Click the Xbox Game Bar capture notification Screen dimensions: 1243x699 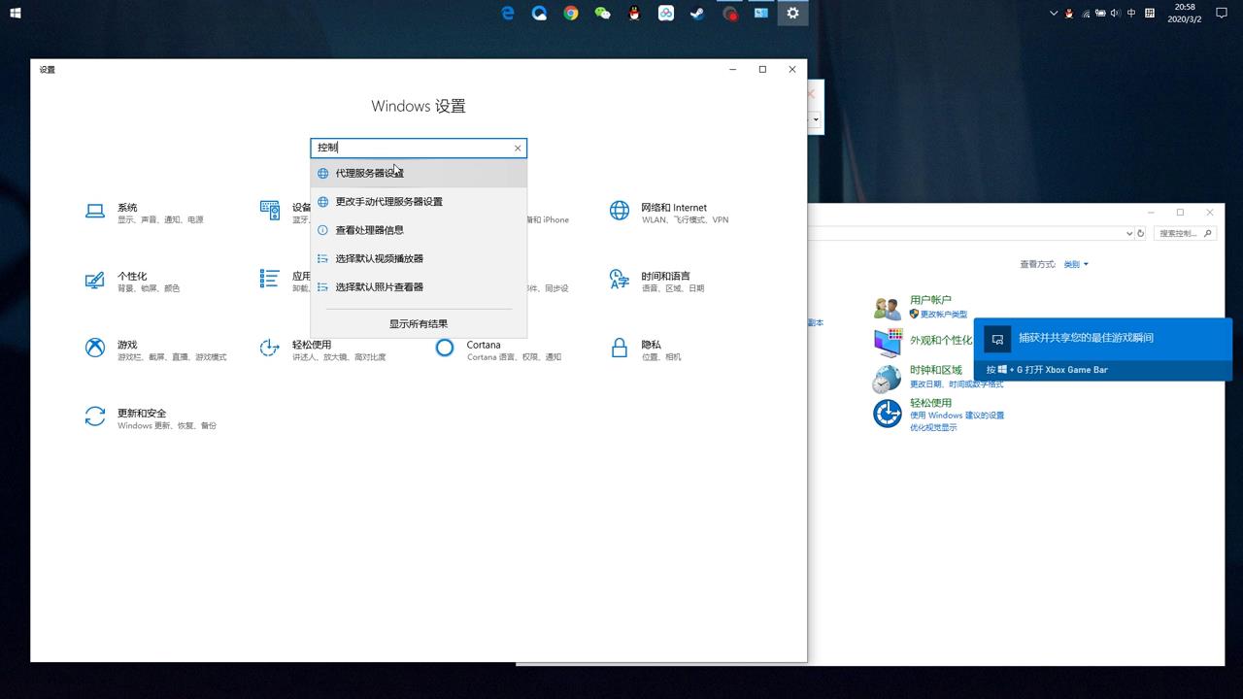(x=1103, y=349)
